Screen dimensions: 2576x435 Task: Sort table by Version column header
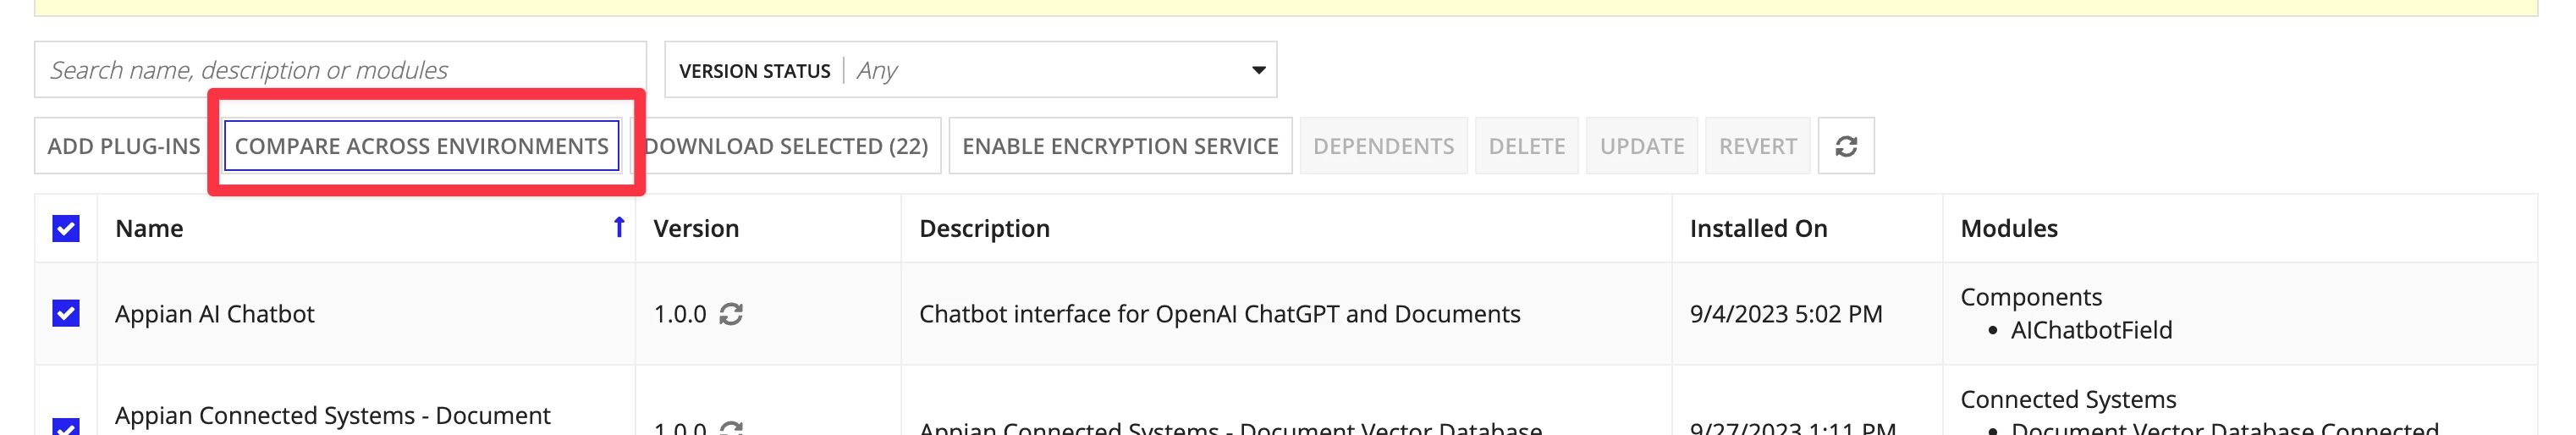pos(696,228)
